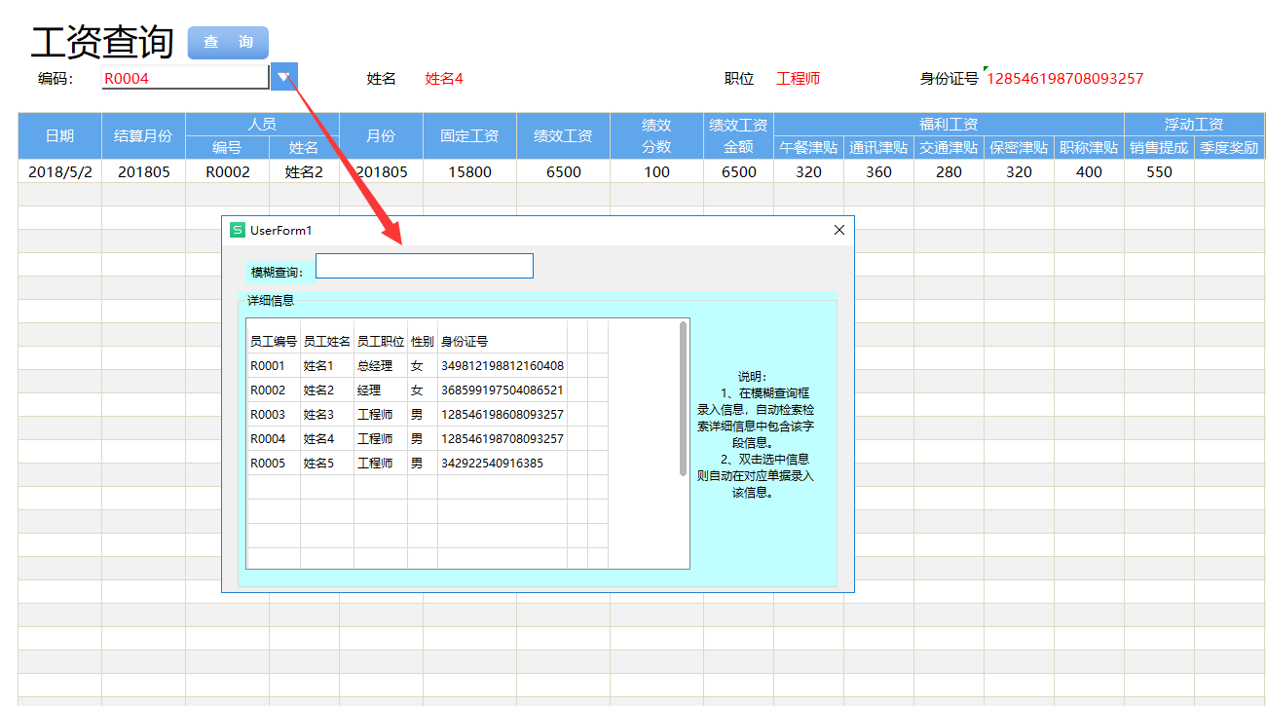
Task: Select the 固定工资 cell 15800
Action: click(470, 171)
